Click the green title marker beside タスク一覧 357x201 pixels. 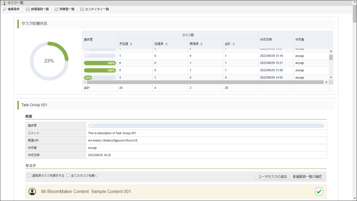pos(4,3)
